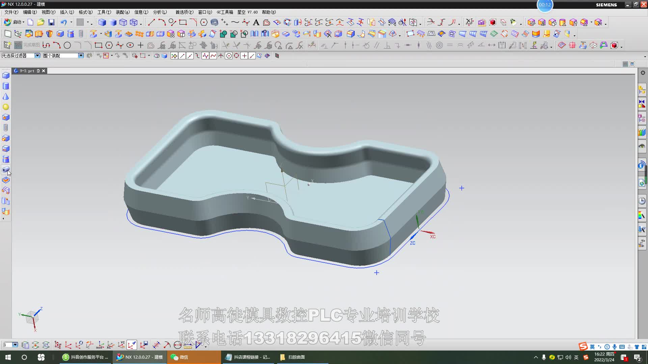The width and height of the screenshot is (648, 364).
Task: Toggle the midpoint snap option
Action: [x=190, y=56]
